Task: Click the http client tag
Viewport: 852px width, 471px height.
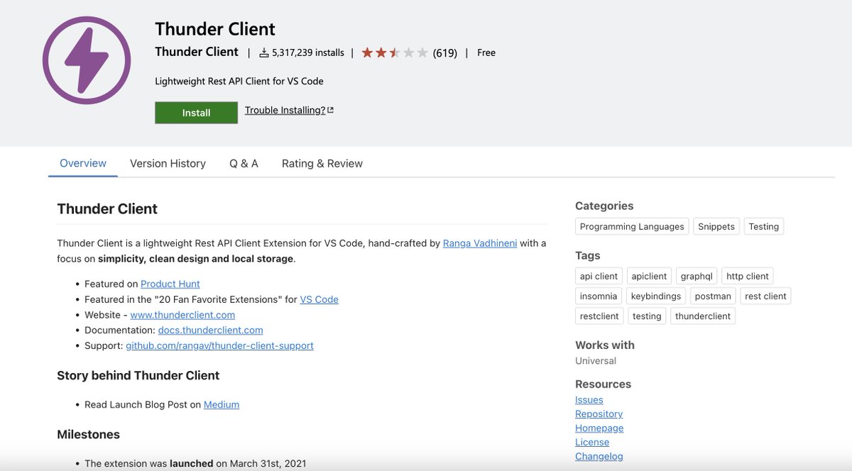Action: click(x=748, y=276)
